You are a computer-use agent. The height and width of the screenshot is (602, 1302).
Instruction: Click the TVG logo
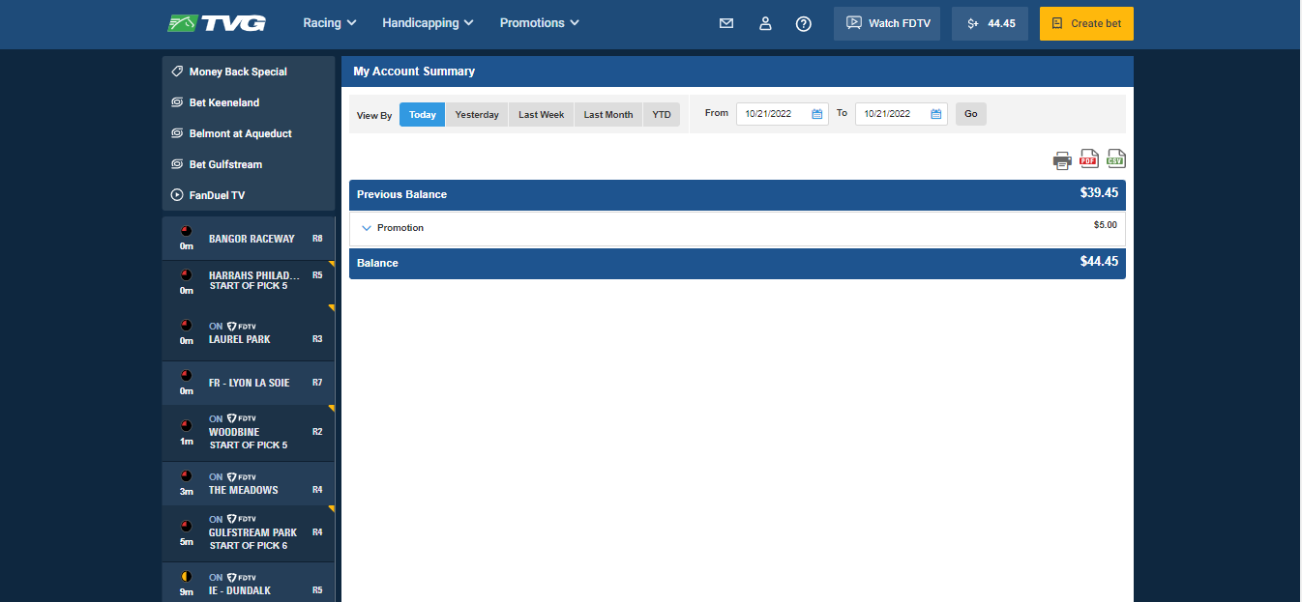(x=217, y=23)
